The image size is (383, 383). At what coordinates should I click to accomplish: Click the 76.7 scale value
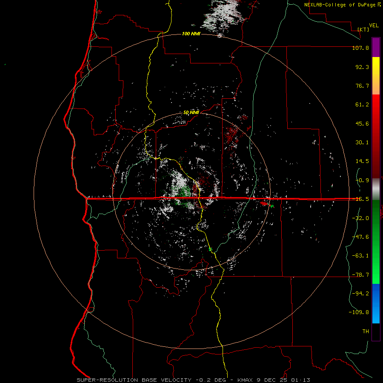tap(362, 86)
